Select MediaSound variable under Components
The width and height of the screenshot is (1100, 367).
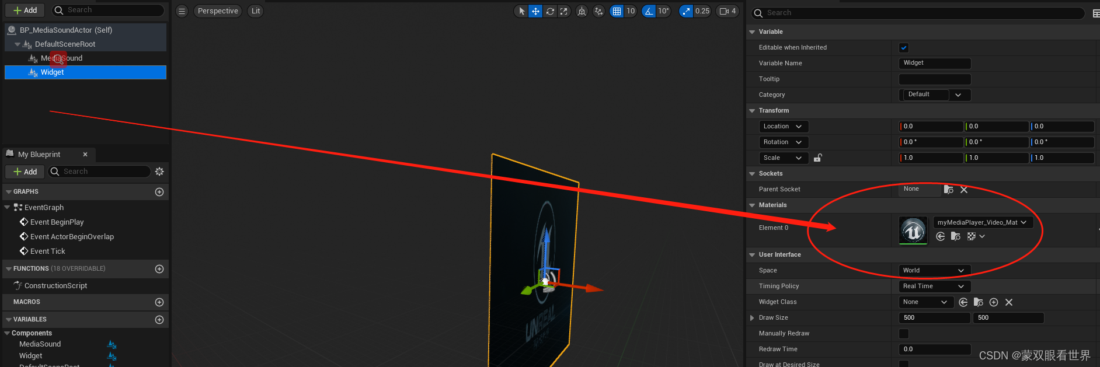(40, 344)
